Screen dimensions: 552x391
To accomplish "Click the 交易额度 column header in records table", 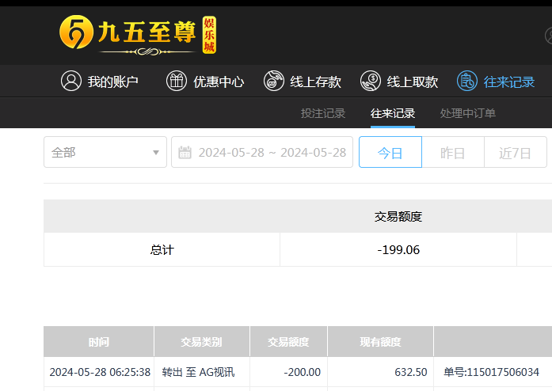I will coord(289,341).
